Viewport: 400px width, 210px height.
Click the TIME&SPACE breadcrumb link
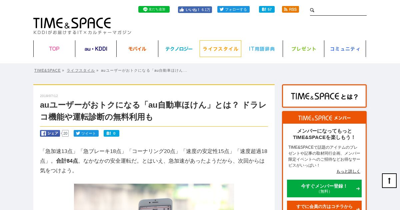click(x=47, y=70)
